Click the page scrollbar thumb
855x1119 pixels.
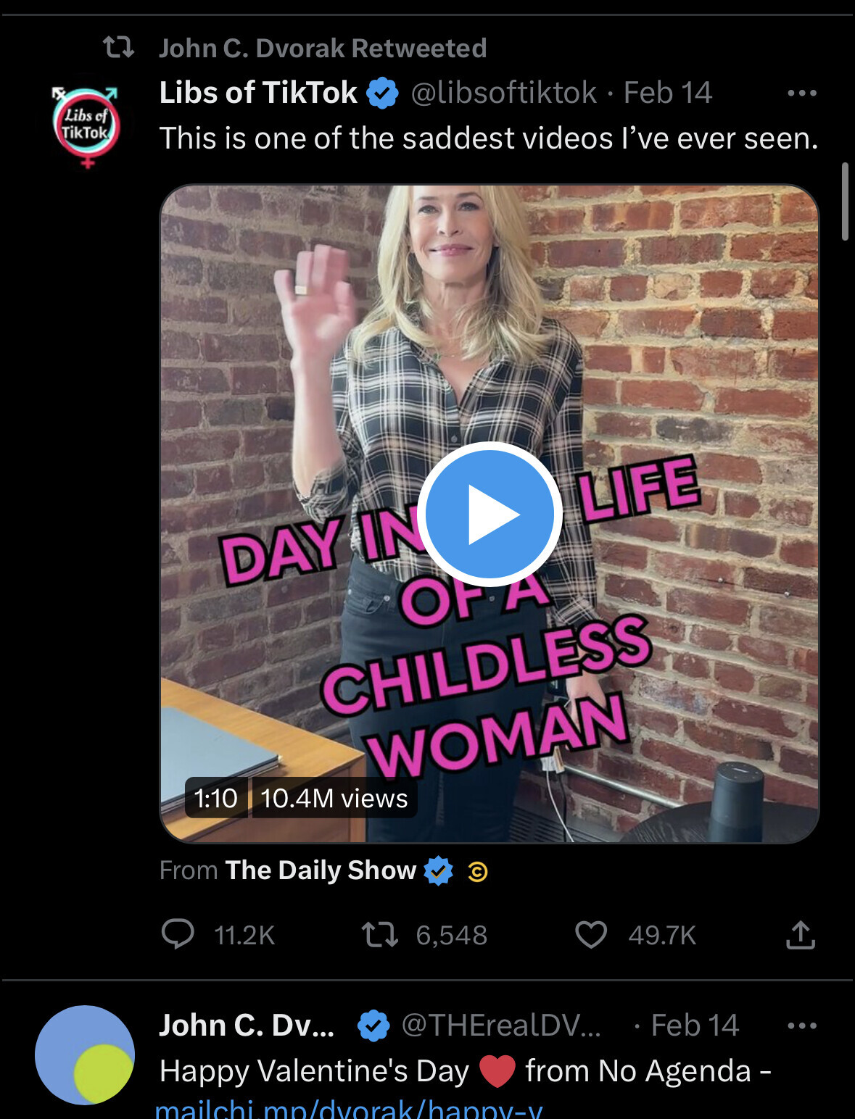(x=844, y=201)
